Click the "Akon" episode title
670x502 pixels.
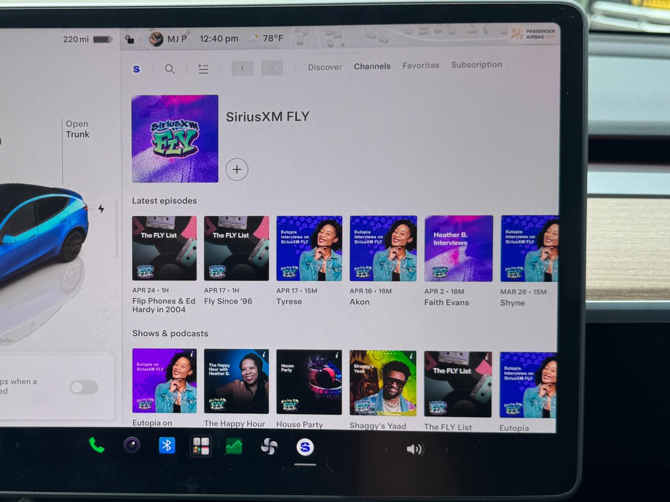click(x=360, y=302)
